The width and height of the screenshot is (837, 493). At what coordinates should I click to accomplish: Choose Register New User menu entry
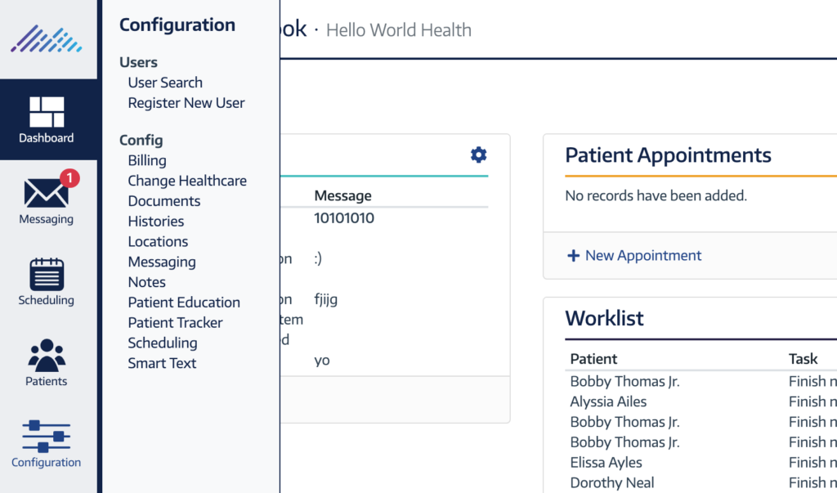click(186, 103)
